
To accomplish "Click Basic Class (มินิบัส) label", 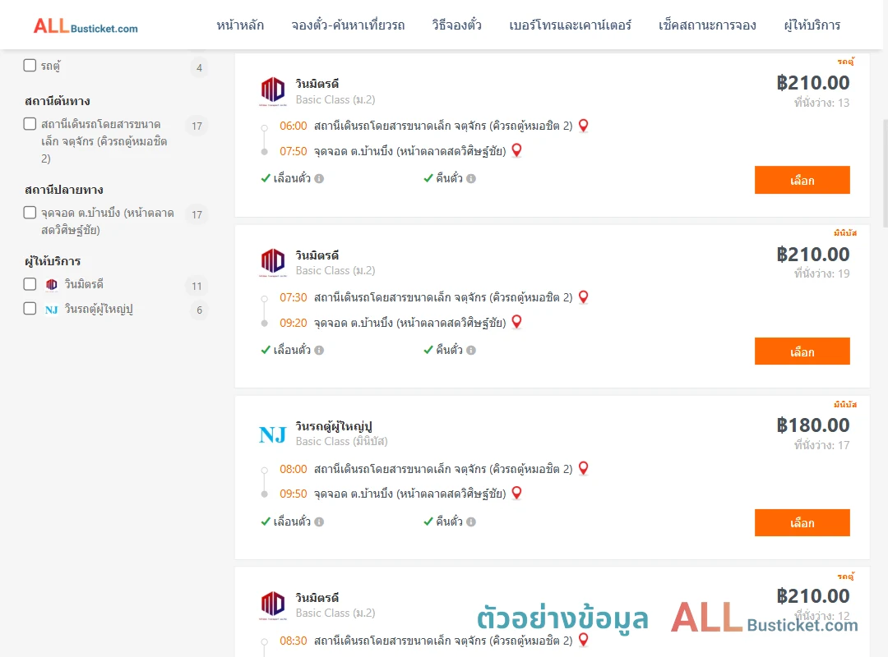I will point(341,441).
